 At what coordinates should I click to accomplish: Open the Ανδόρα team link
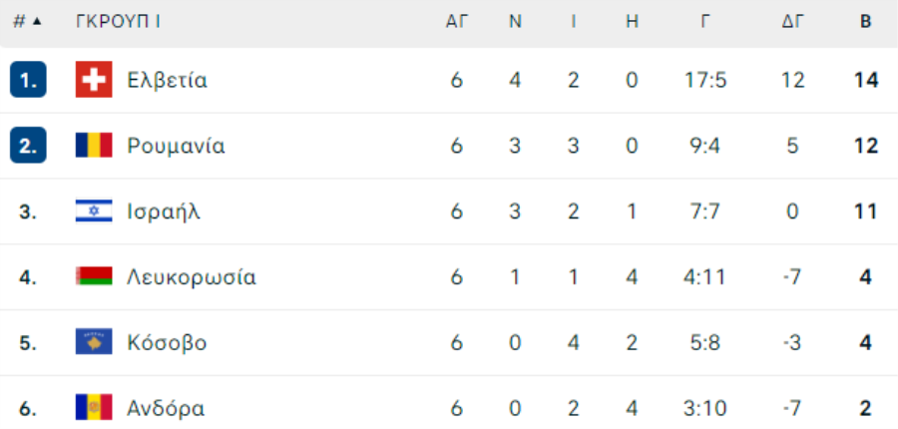point(166,409)
